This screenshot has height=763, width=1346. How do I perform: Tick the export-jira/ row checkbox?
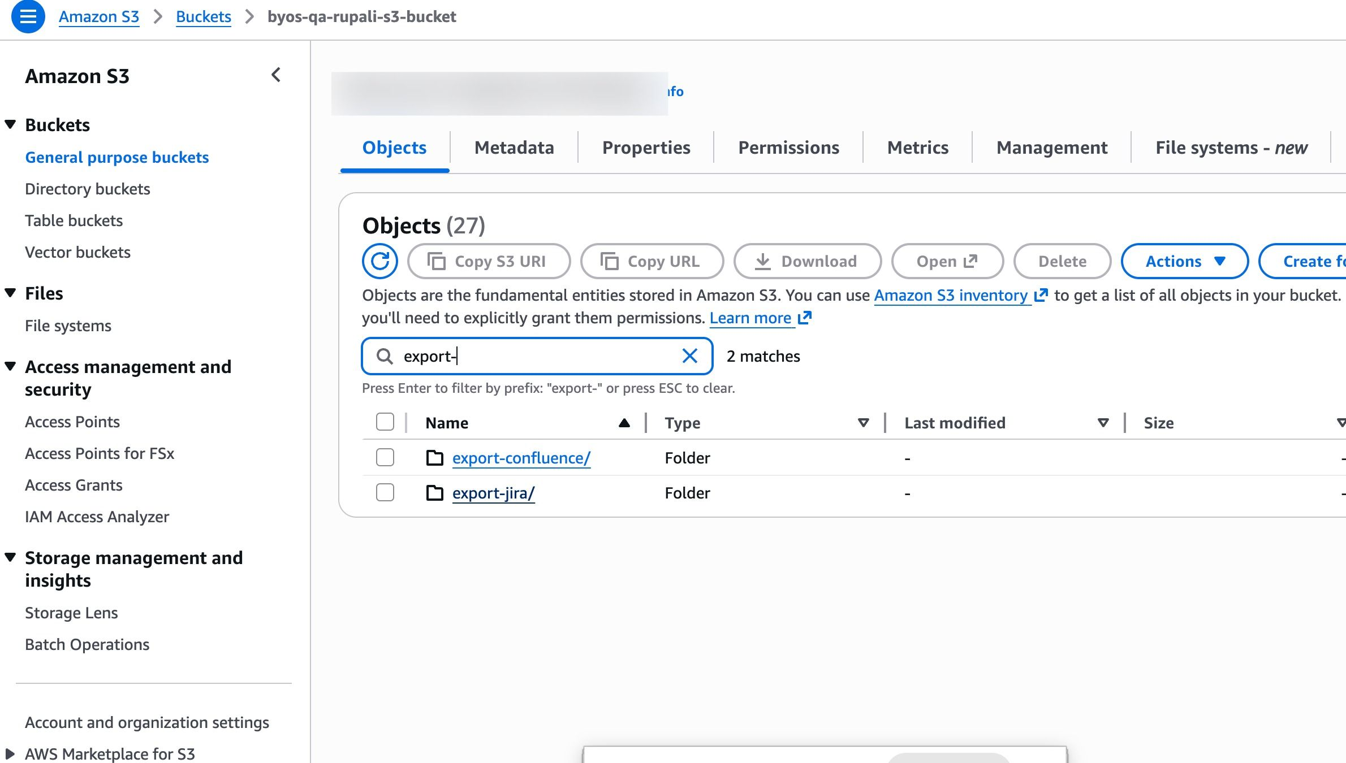click(385, 492)
